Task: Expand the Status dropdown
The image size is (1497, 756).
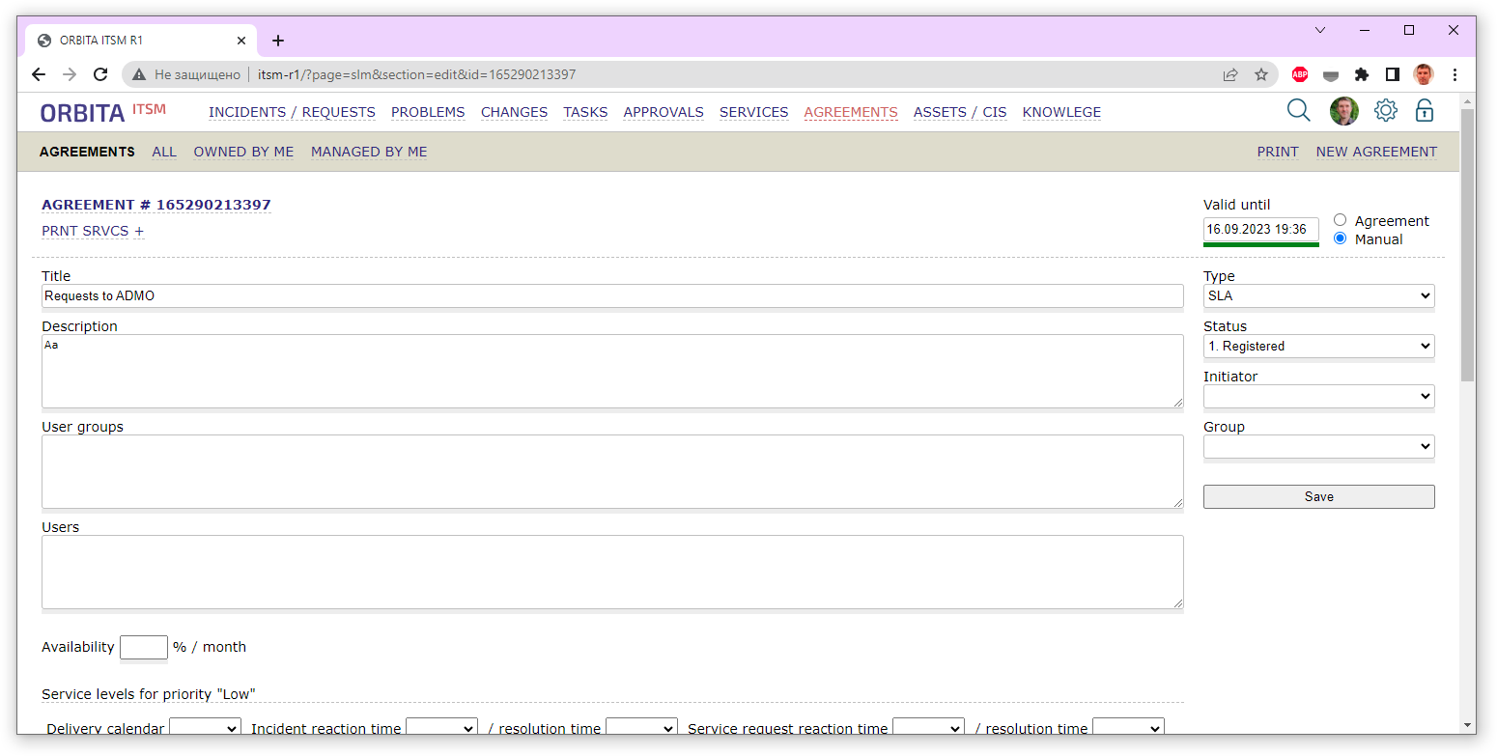Action: (x=1318, y=347)
